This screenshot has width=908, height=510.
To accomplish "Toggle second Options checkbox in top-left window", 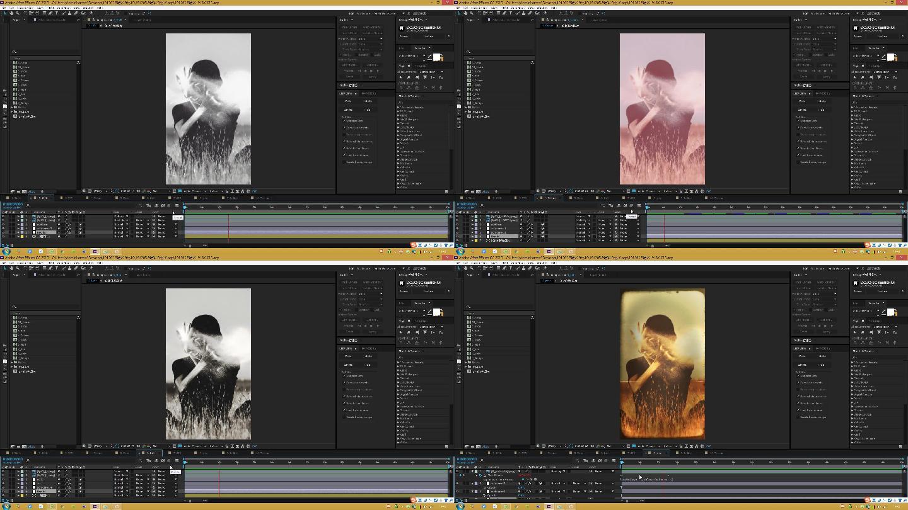I will click(344, 128).
